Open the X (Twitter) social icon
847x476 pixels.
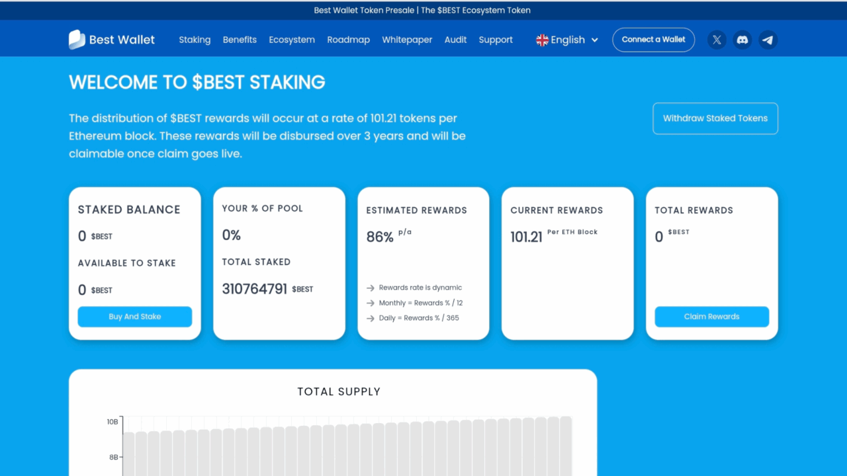pos(717,40)
